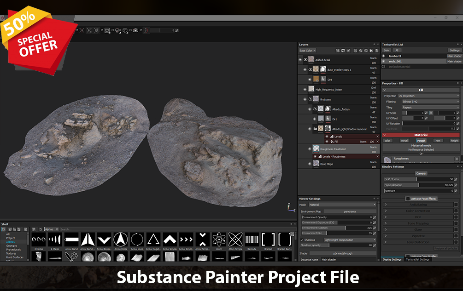Screen dimensions: 463x291
Task: Hide the Base Maps layer
Action: [310, 164]
